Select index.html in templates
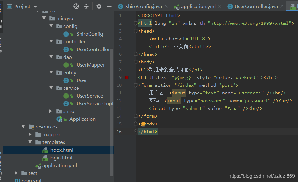 tap(61, 150)
